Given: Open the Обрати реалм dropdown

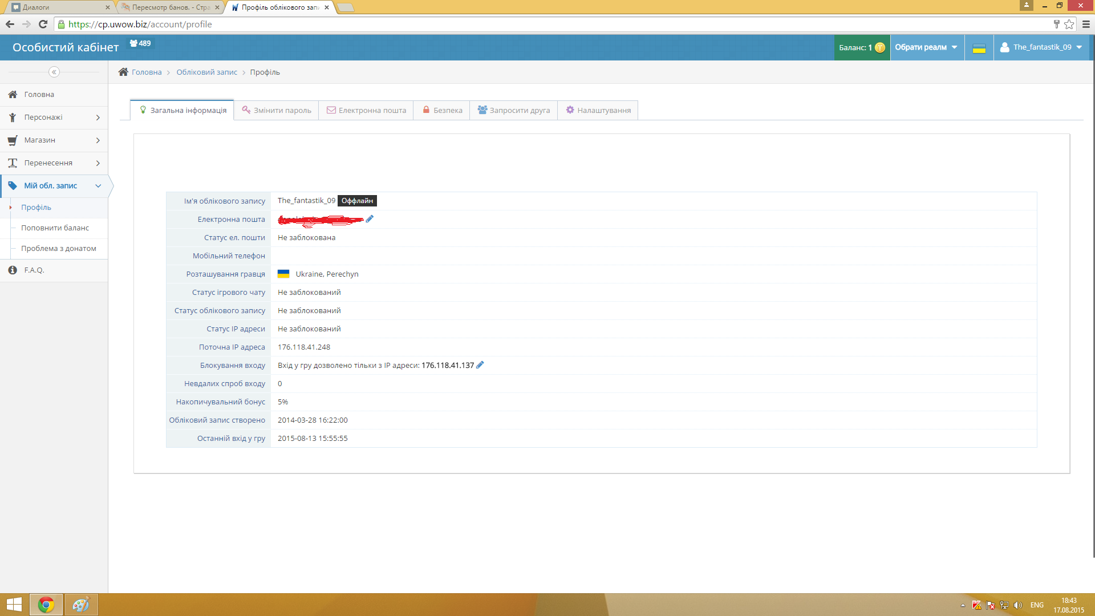Looking at the screenshot, I should (926, 47).
